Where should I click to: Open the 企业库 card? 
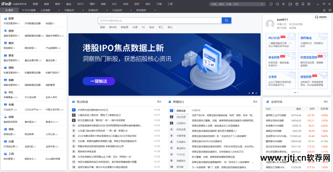(281, 80)
